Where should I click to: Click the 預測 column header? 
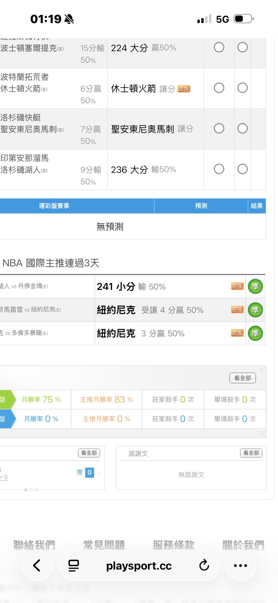201,206
